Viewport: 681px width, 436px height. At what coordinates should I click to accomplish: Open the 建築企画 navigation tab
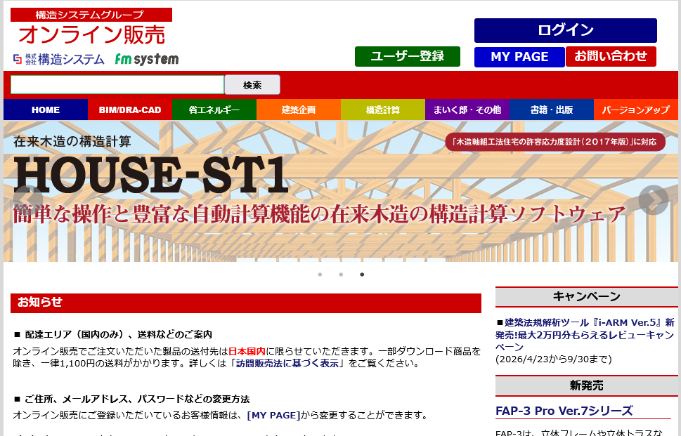299,110
